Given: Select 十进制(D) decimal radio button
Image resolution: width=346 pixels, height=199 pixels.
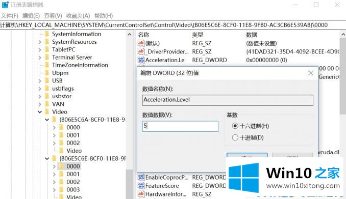Looking at the screenshot, I should (235, 137).
